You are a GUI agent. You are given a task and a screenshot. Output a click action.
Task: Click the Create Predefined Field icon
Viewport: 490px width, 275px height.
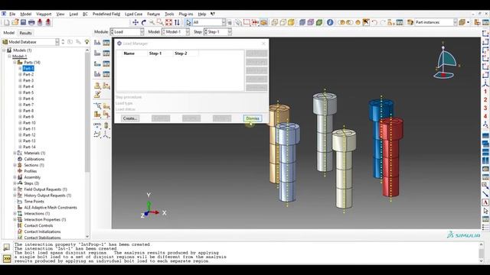click(97, 63)
